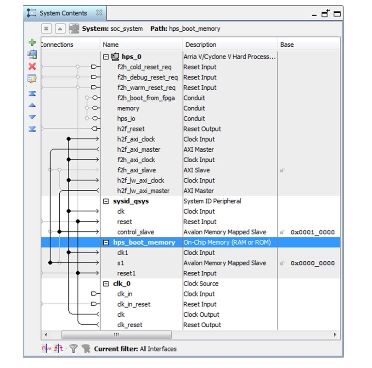Click the export arrow for f2h_cold_reset_req
Viewport: 372px width, 368px height.
tap(95, 67)
